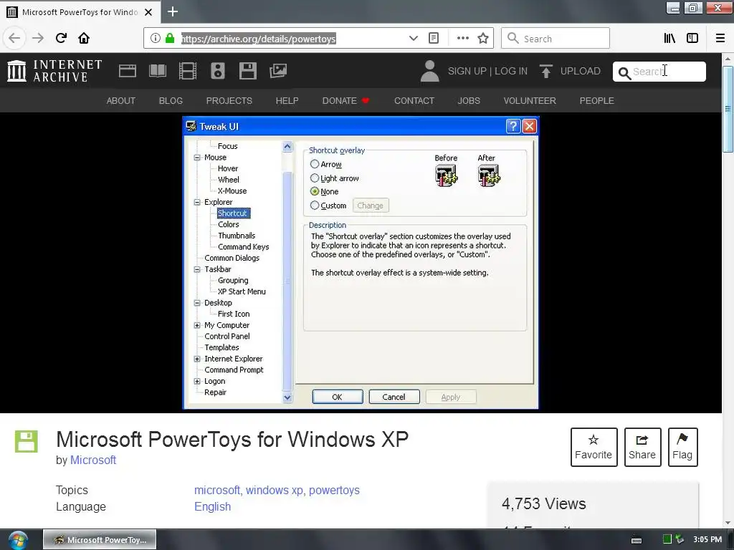Bookmark this page with the star icon
Viewport: 734px width, 550px height.
[483, 39]
